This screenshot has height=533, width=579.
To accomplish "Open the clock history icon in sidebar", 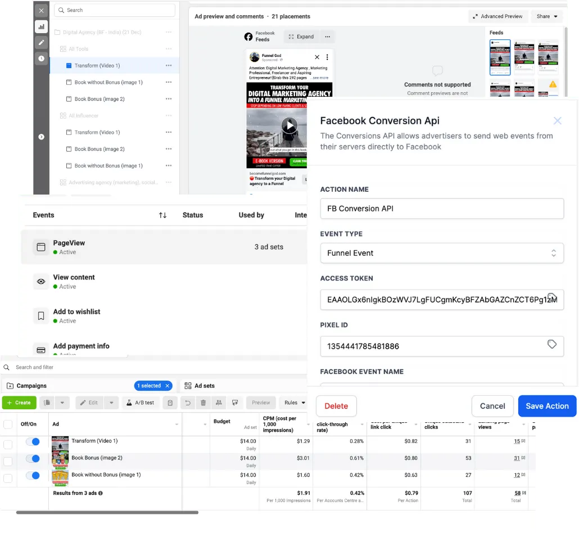I will [42, 58].
